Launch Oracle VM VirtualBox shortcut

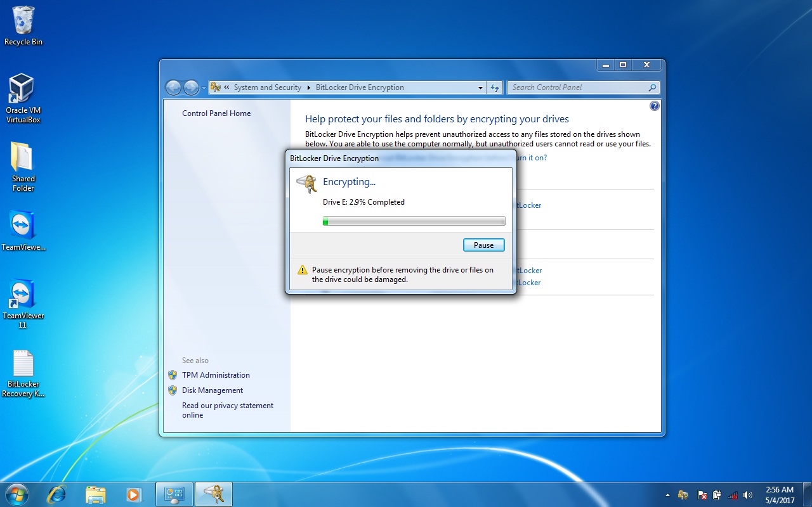[x=23, y=98]
